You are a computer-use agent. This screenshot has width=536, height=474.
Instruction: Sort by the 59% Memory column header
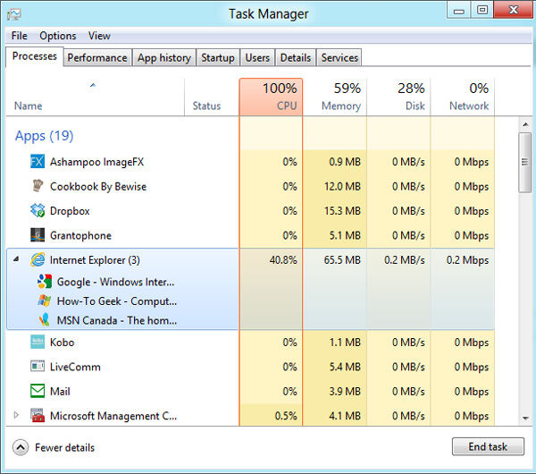[x=335, y=97]
